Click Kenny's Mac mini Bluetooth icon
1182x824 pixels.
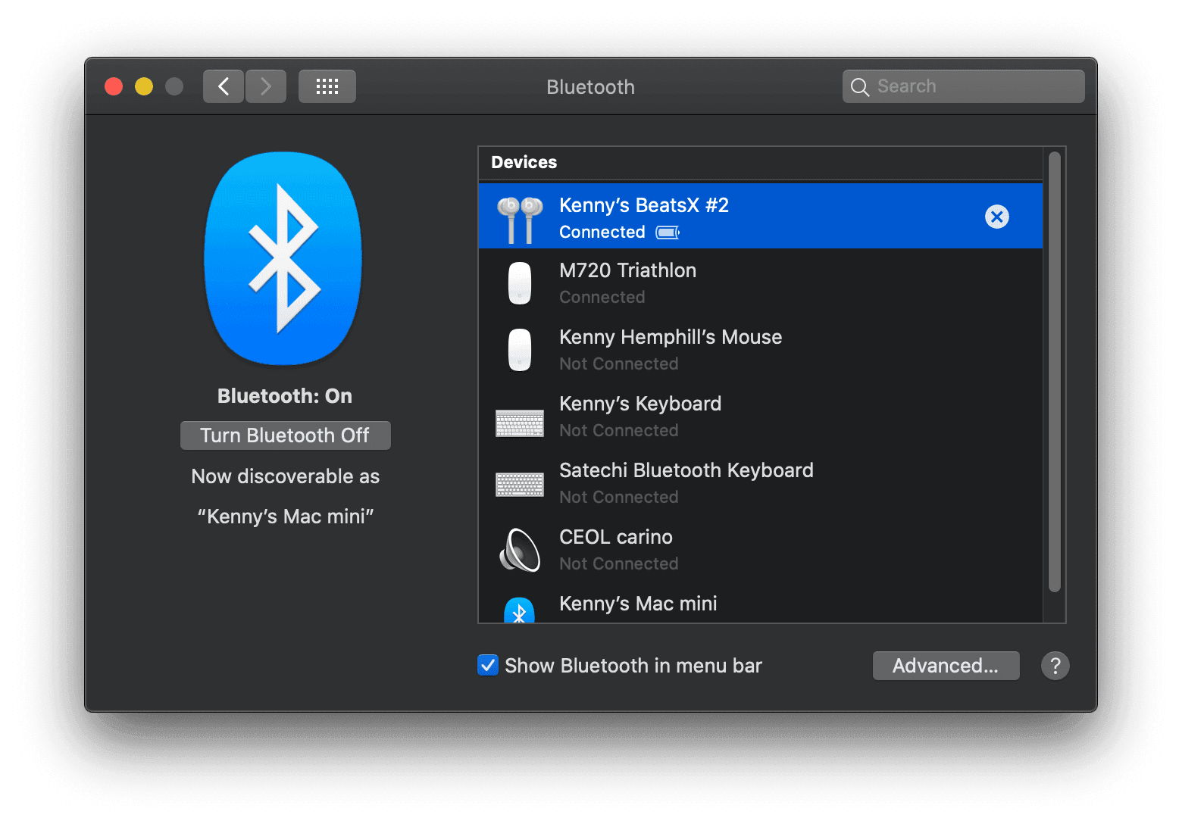coord(520,610)
